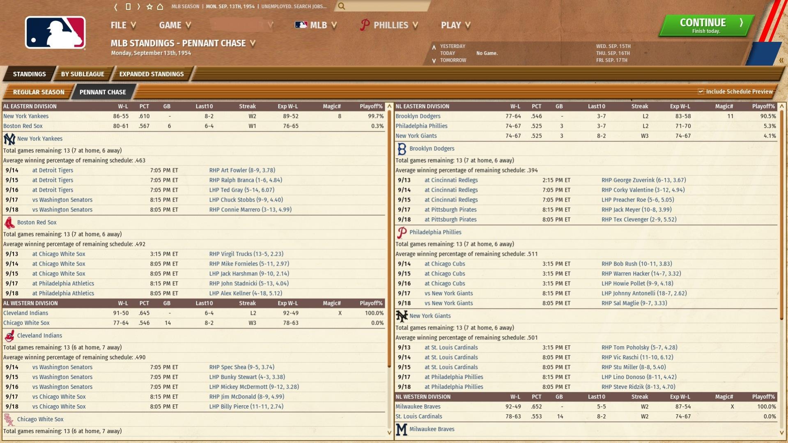This screenshot has width=788, height=443.
Task: Open Brooklyn Dodgers standings row link
Action: (418, 116)
